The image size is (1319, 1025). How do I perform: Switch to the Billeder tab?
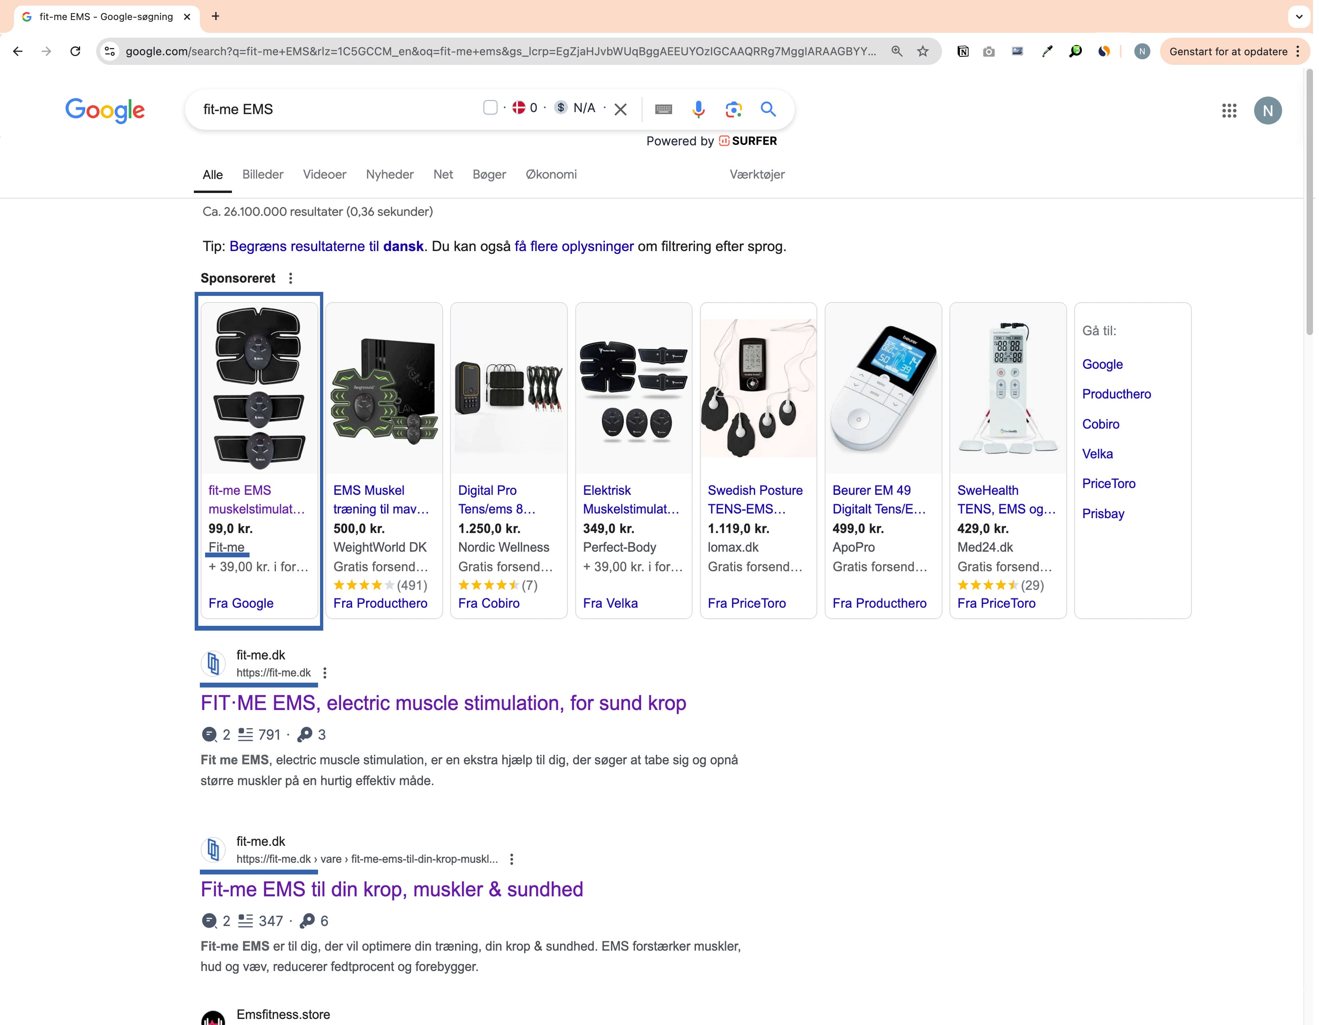262,175
